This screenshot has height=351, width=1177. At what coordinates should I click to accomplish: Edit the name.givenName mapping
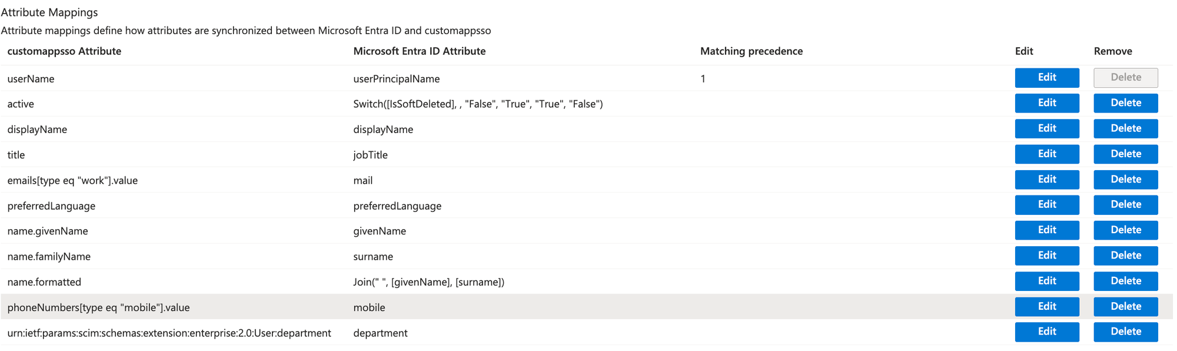(x=1046, y=230)
